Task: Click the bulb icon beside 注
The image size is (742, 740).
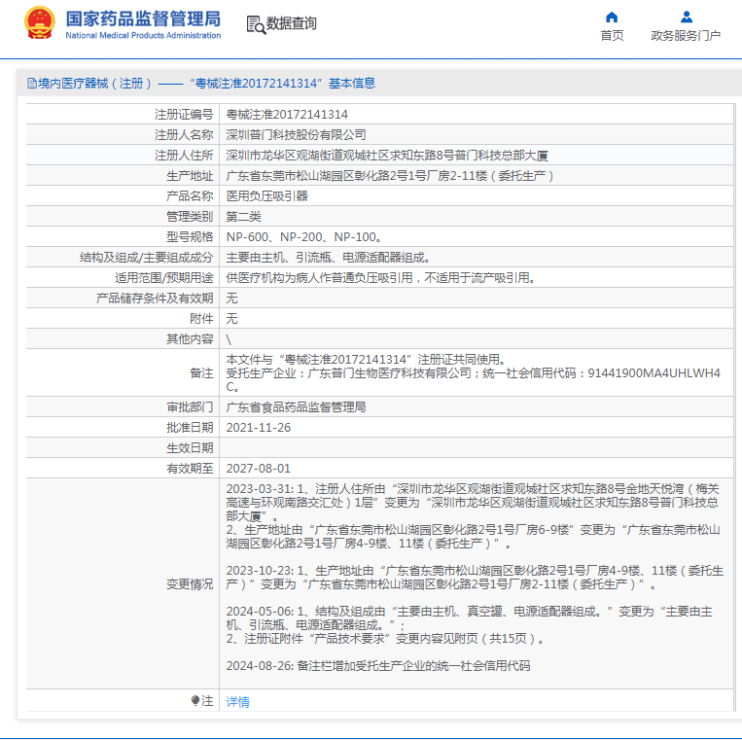Action: pos(194,700)
